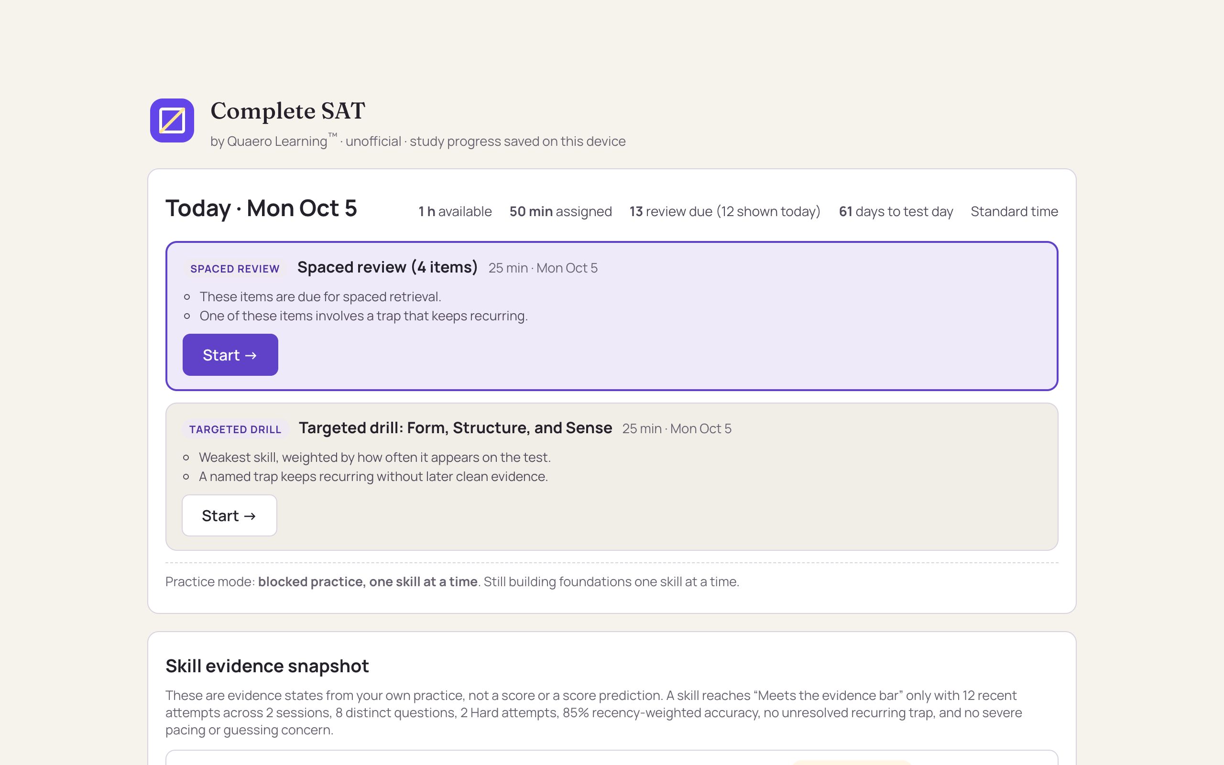The width and height of the screenshot is (1224, 765).
Task: Select the Targeted drill: Form, Structure, and Sense title
Action: click(455, 428)
